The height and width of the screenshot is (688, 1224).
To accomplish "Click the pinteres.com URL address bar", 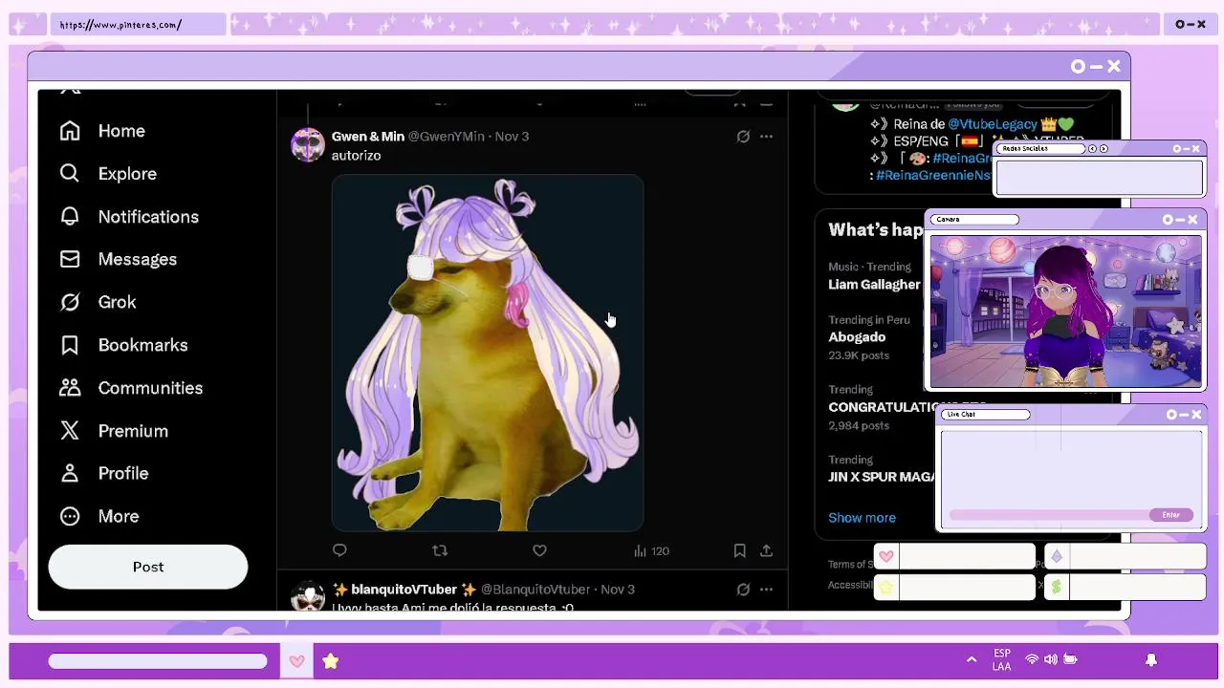I will coord(139,25).
